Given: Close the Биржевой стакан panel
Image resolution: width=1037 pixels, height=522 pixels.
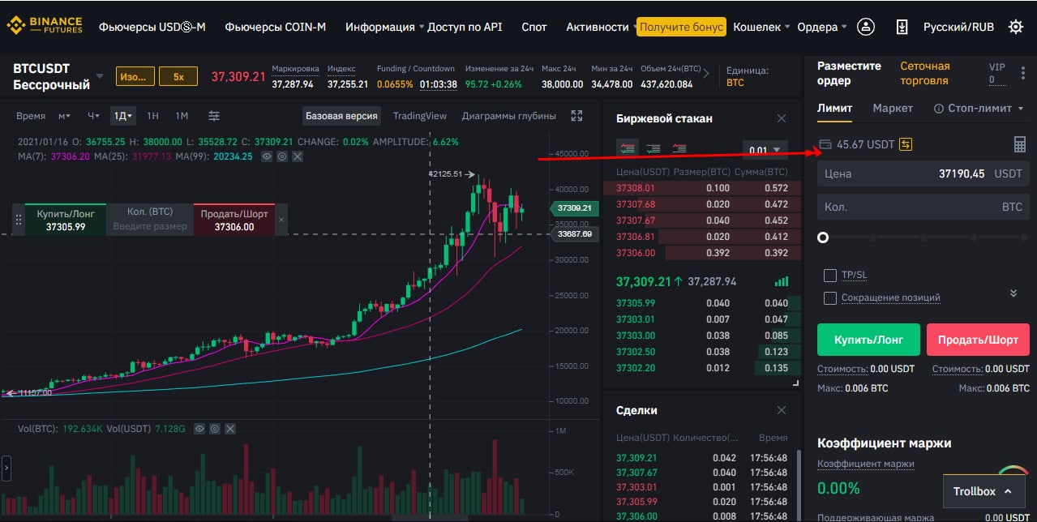Looking at the screenshot, I should tap(782, 118).
